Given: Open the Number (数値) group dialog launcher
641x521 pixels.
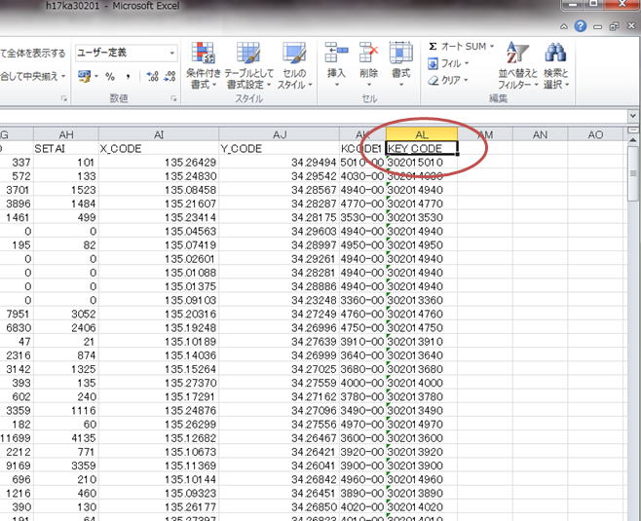Looking at the screenshot, I should [173, 99].
